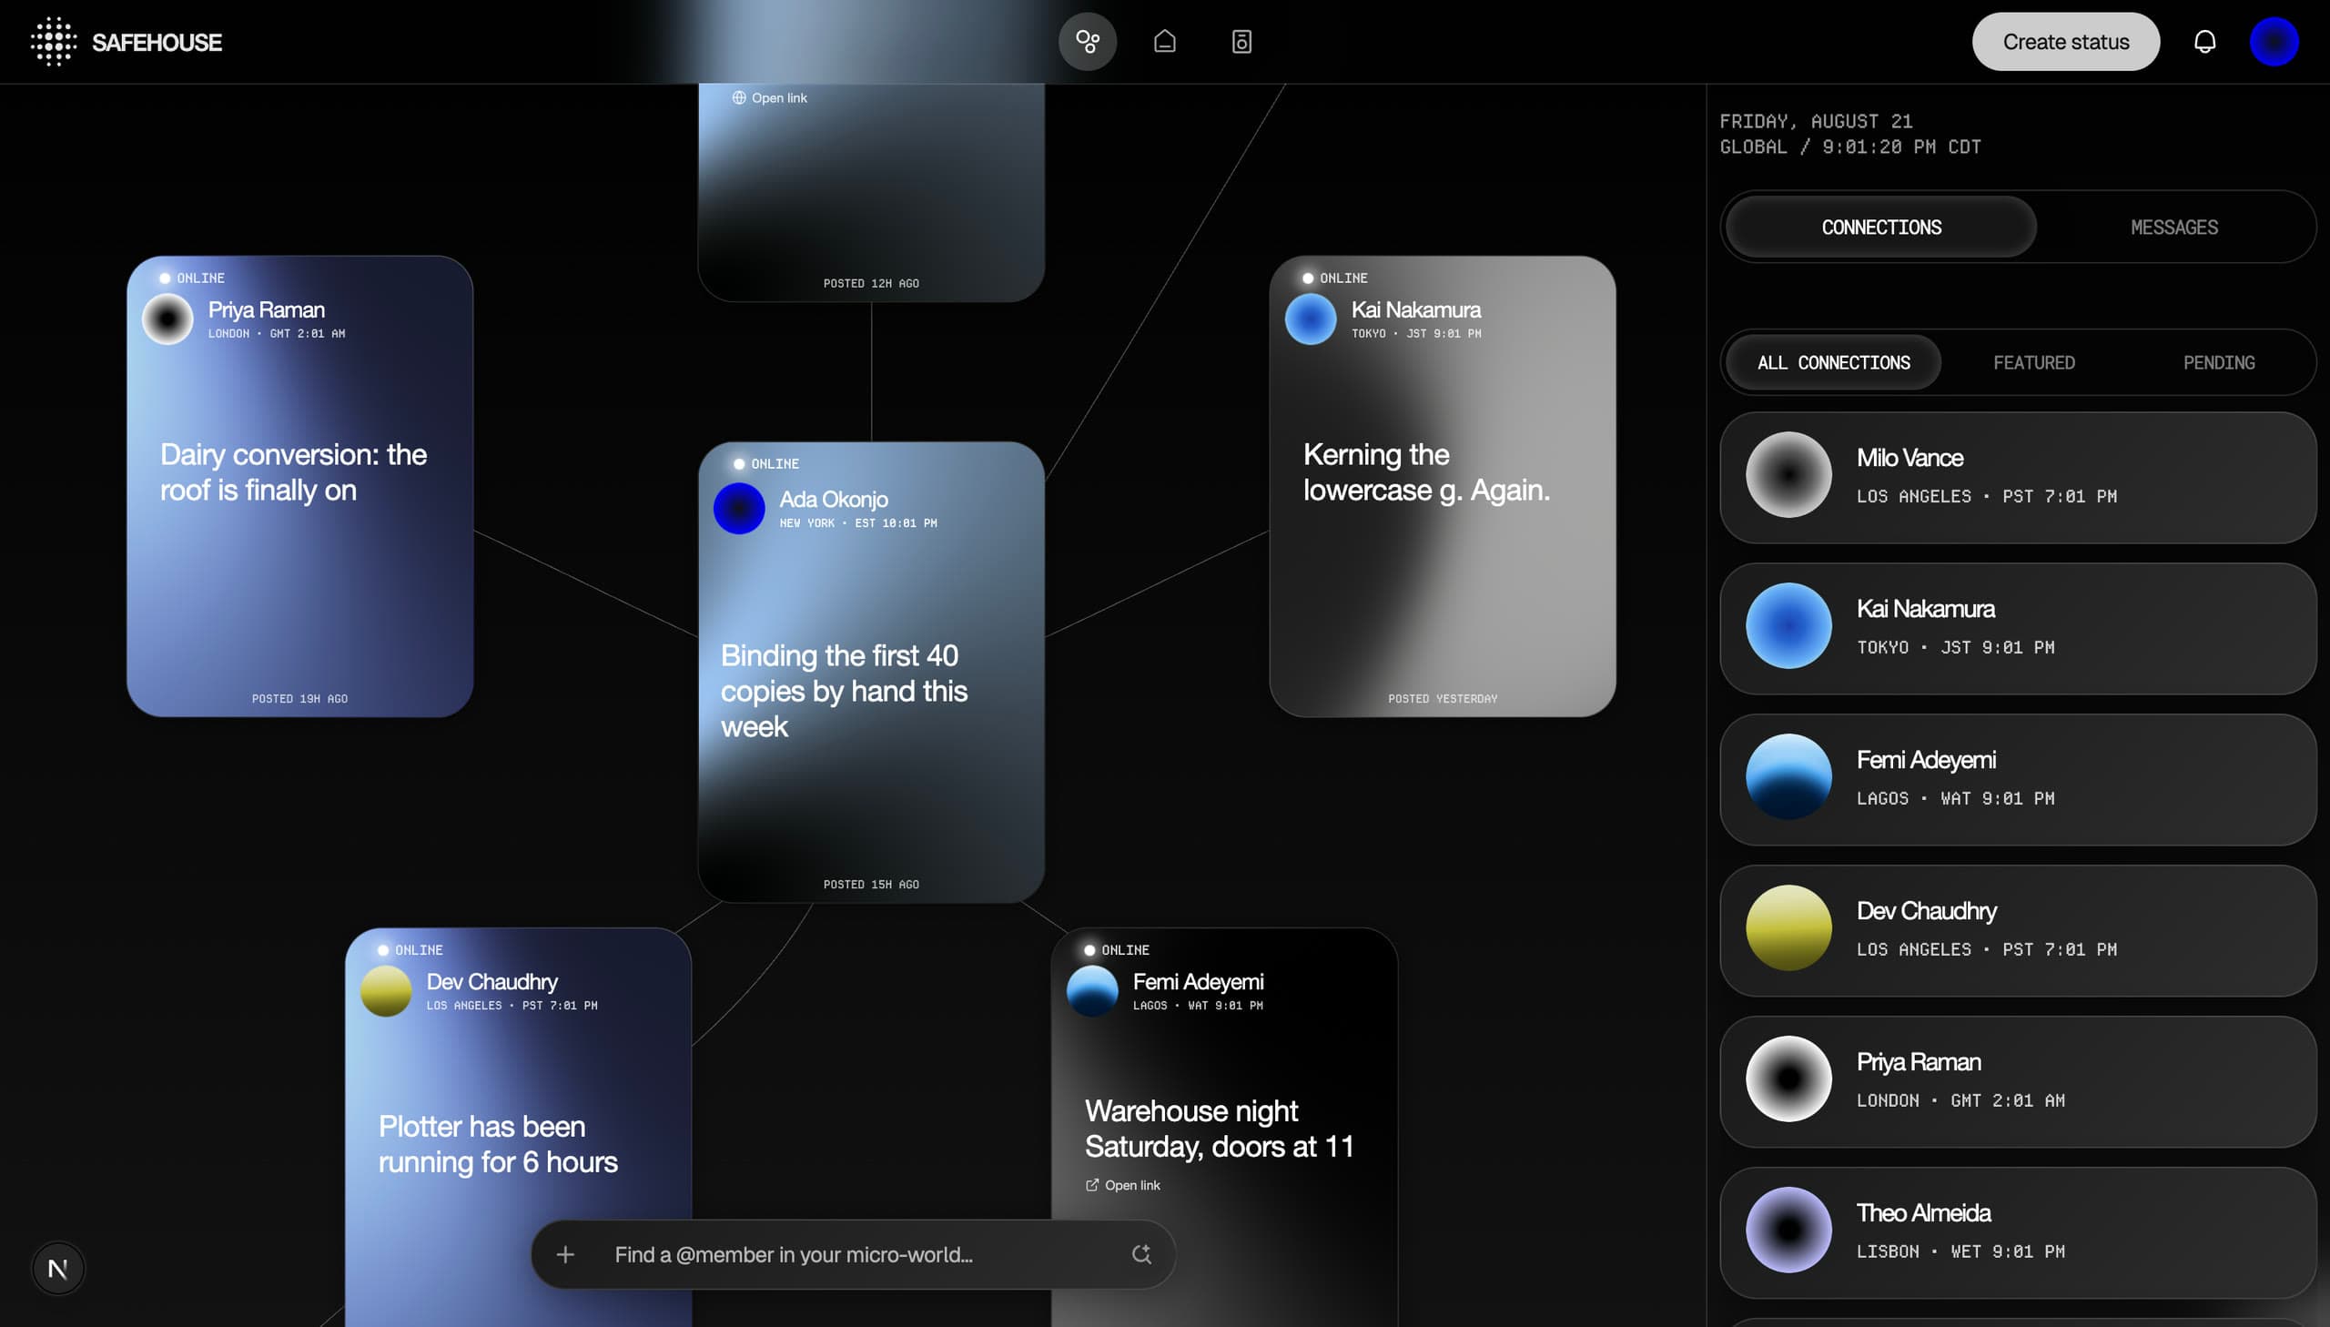
Task: Open Dev Chaudhry in connections list
Action: pos(2018,930)
